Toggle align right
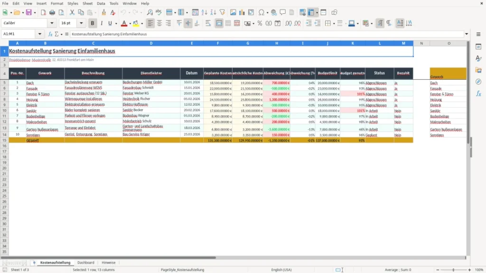Viewport: 486px width, 273px height. pyautogui.click(x=168, y=23)
